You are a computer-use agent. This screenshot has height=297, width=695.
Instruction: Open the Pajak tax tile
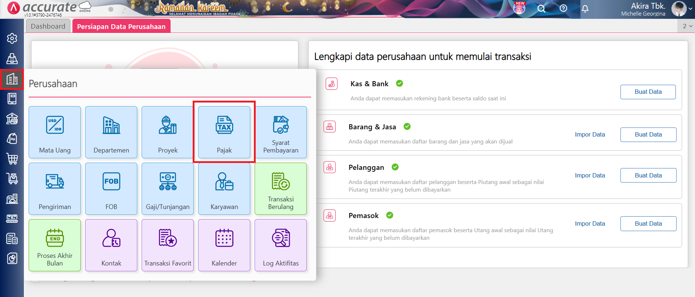click(224, 132)
